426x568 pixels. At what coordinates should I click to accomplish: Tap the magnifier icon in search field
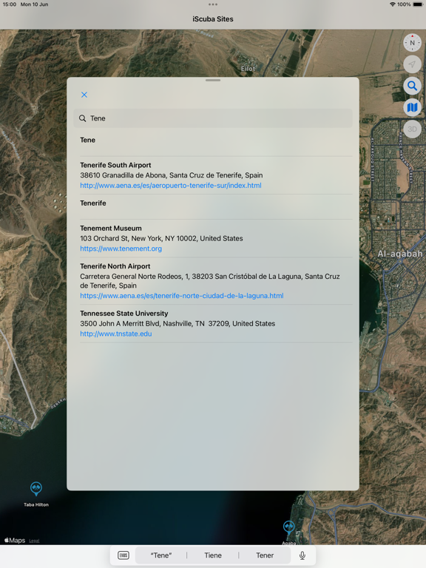tap(83, 118)
